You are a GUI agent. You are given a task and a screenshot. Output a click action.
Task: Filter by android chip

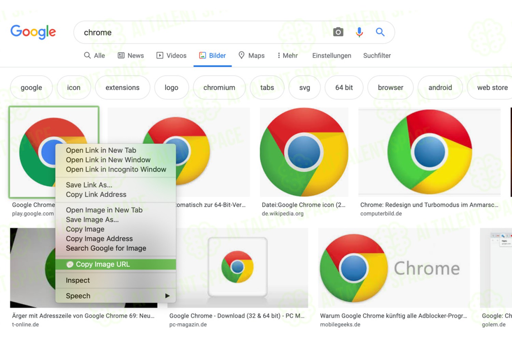(440, 88)
